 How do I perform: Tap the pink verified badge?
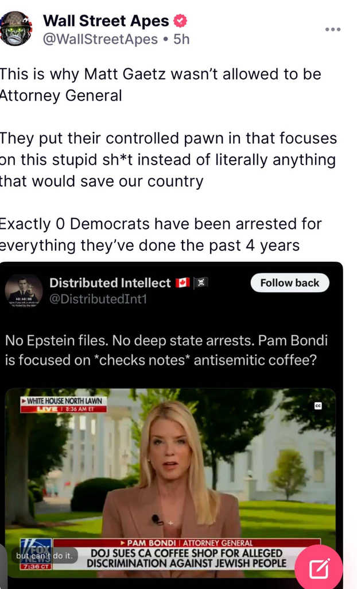(x=180, y=21)
